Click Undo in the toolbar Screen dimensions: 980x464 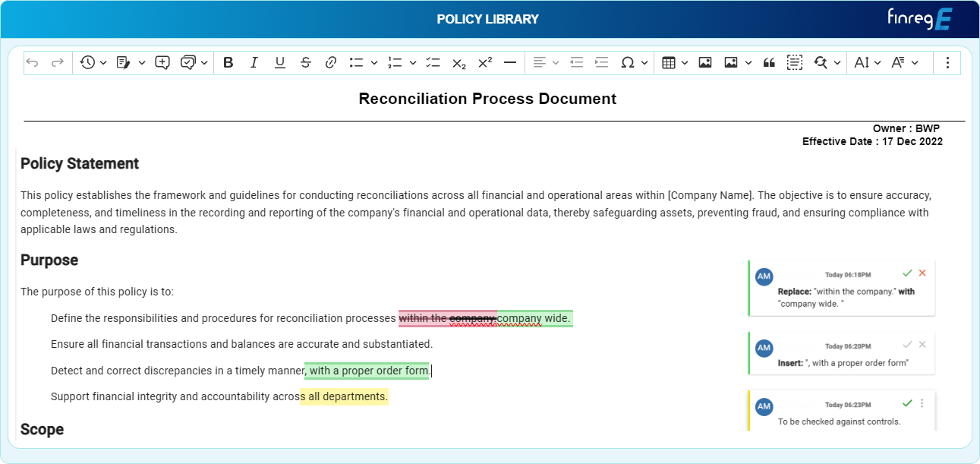(32, 62)
